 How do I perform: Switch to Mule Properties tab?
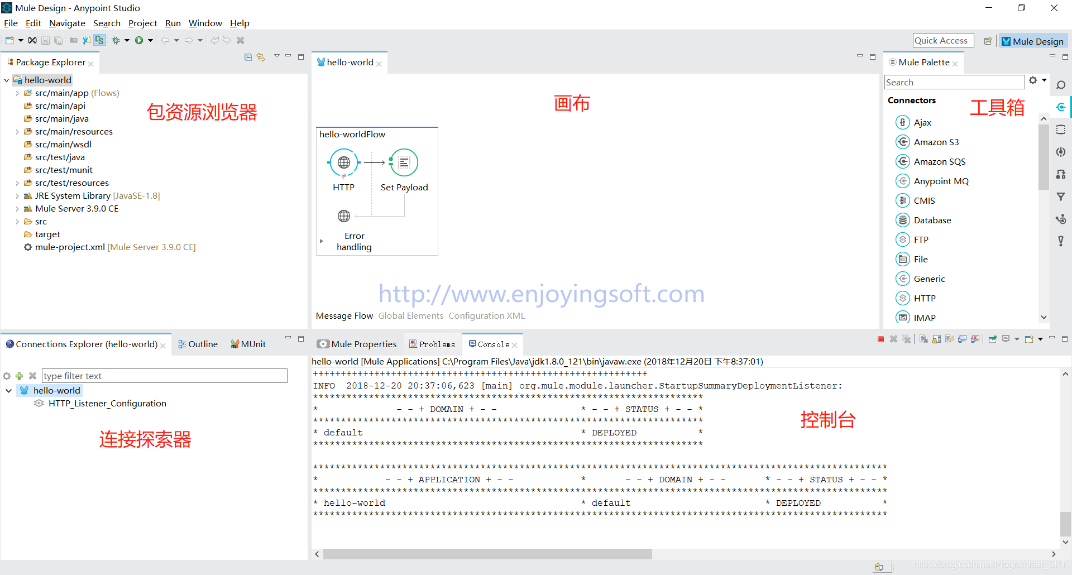point(357,344)
